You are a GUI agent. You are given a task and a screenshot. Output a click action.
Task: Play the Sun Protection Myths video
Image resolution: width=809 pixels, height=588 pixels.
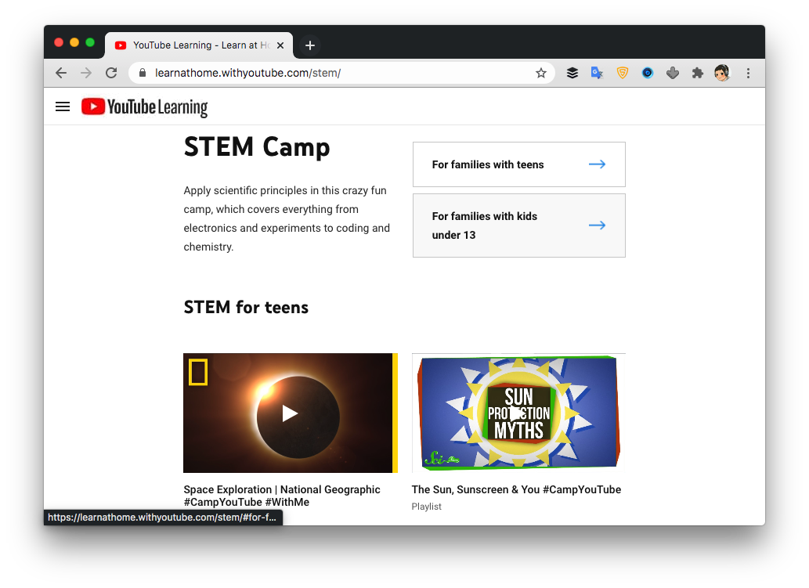tap(518, 413)
